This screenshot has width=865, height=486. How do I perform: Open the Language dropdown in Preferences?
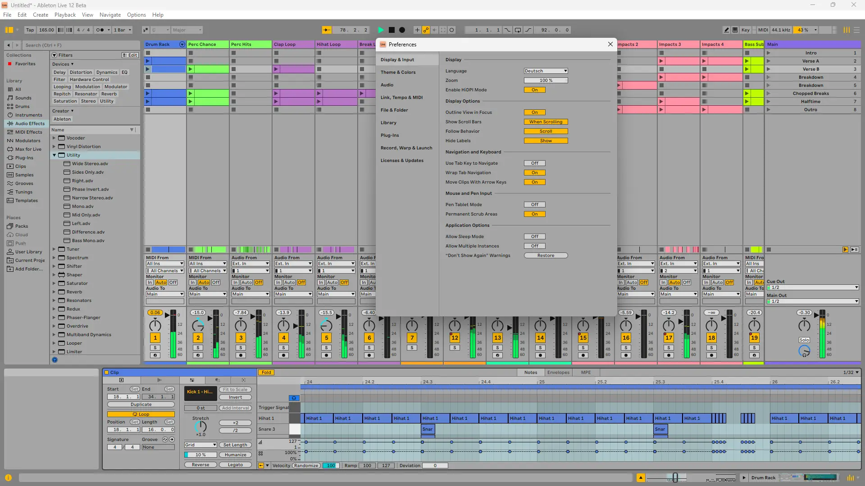(546, 71)
